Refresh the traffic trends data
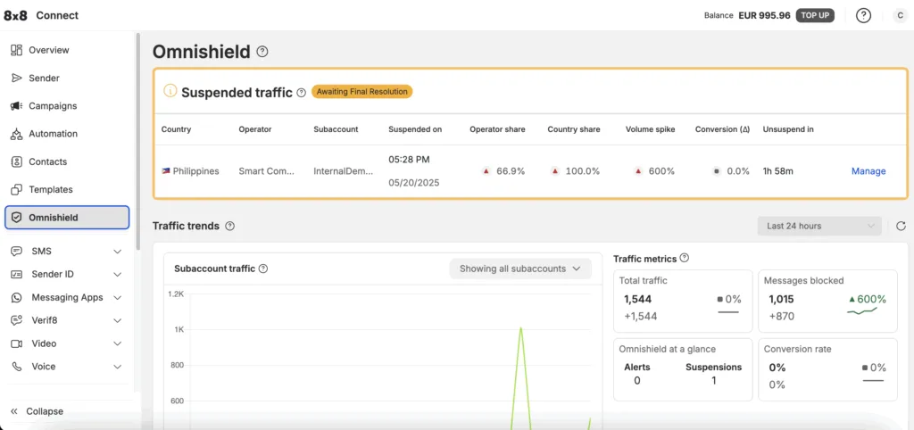Image resolution: width=914 pixels, height=430 pixels. click(x=901, y=226)
